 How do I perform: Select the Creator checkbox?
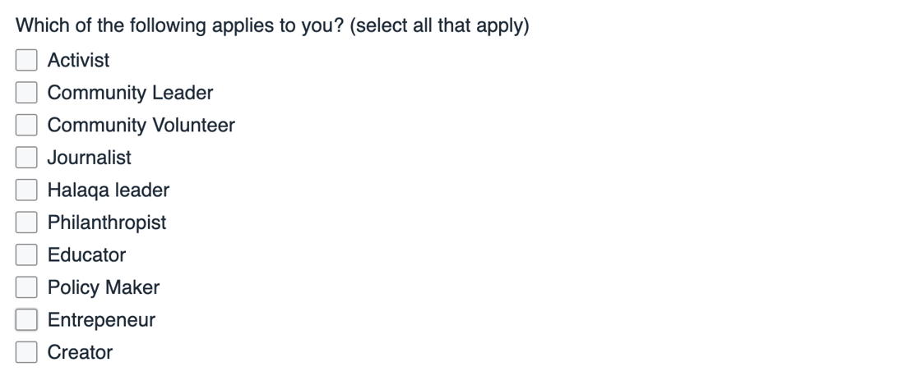tap(27, 352)
